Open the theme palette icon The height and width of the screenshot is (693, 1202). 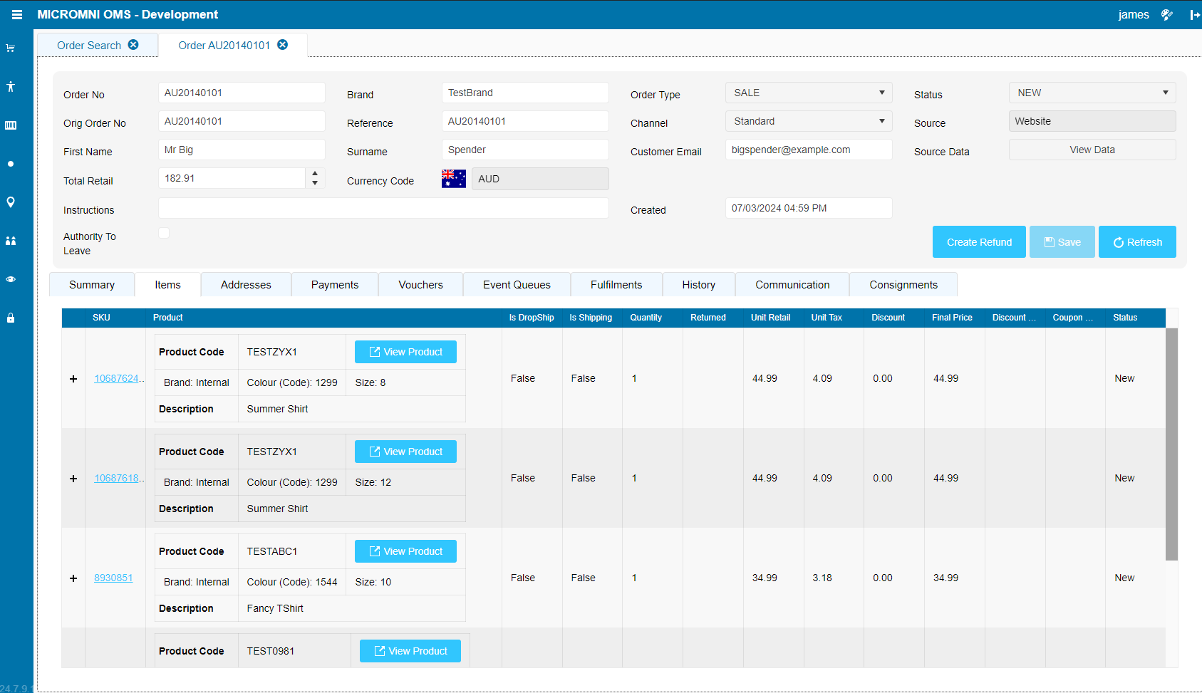click(1167, 14)
